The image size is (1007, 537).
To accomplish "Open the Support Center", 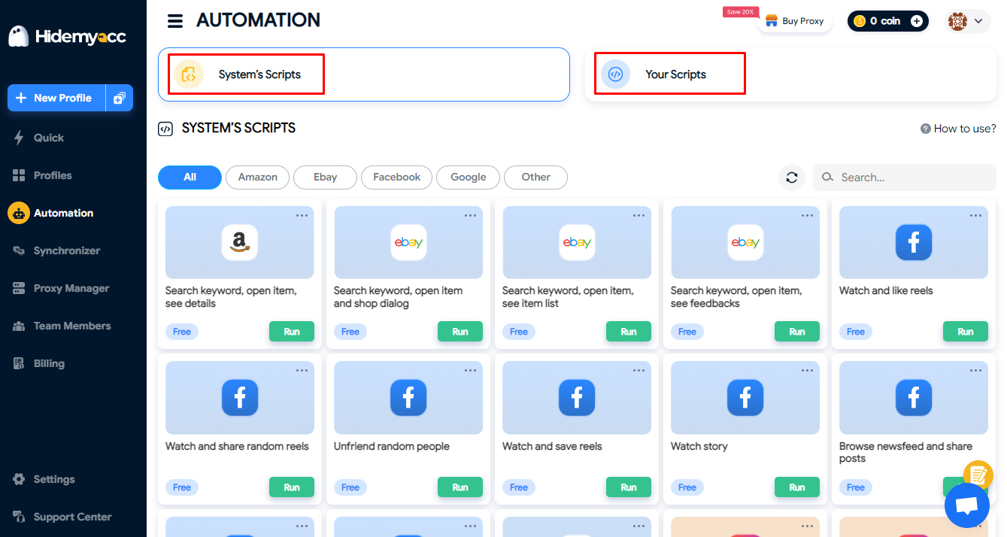I will (x=71, y=517).
